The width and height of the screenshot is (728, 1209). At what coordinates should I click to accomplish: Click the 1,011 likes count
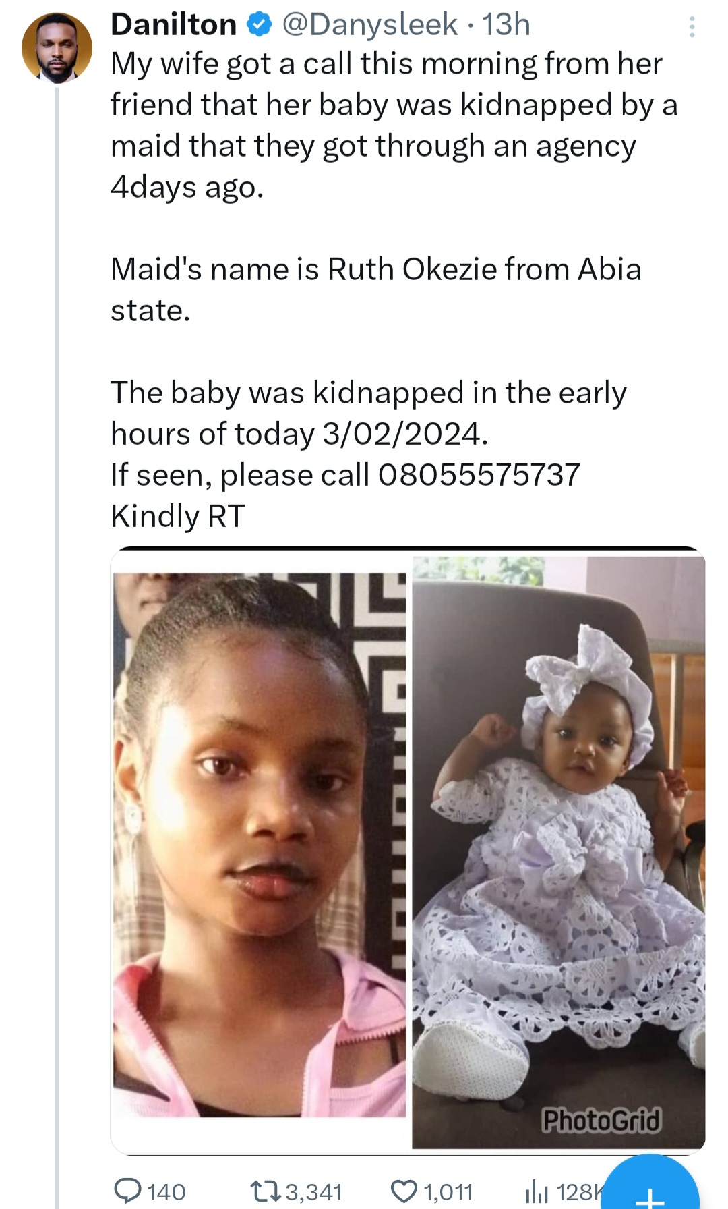click(448, 1192)
